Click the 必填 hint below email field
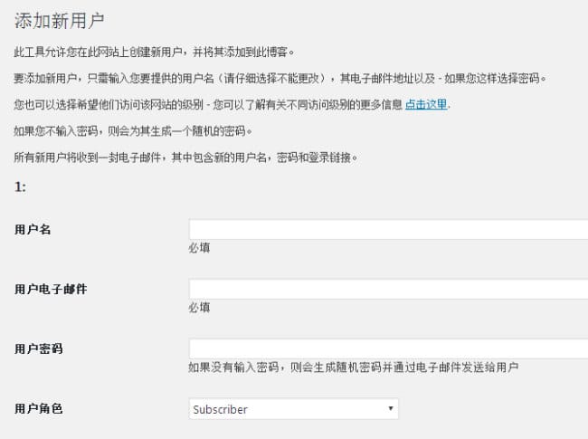588x439 pixels. click(199, 308)
